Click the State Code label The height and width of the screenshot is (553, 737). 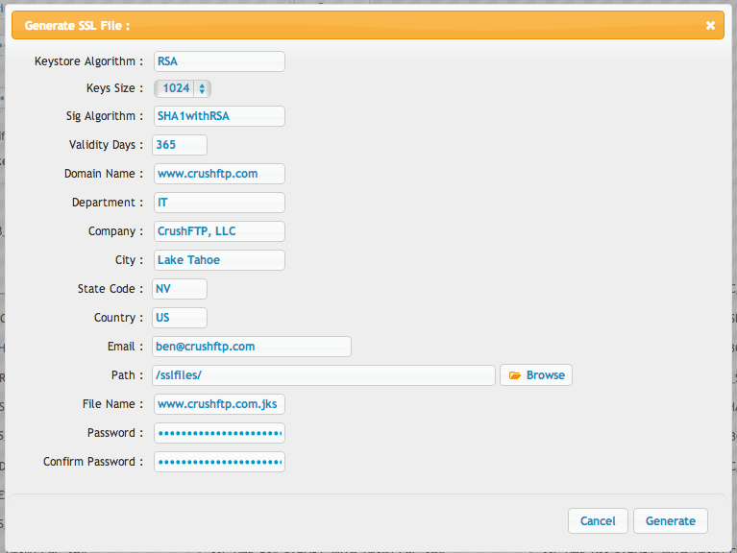tap(110, 289)
